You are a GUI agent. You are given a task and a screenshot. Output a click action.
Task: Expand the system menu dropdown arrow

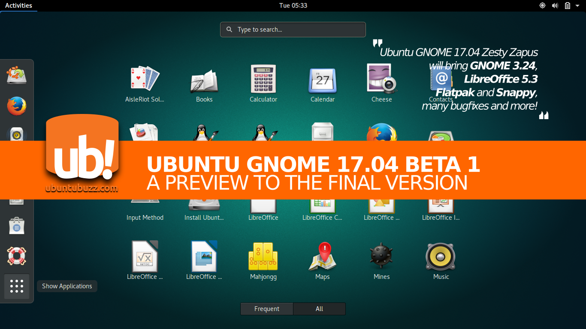(577, 6)
